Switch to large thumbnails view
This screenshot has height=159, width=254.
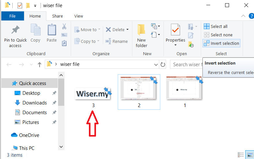250,155
